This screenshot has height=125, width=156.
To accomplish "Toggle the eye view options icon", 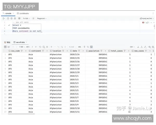I will pos(149,47).
